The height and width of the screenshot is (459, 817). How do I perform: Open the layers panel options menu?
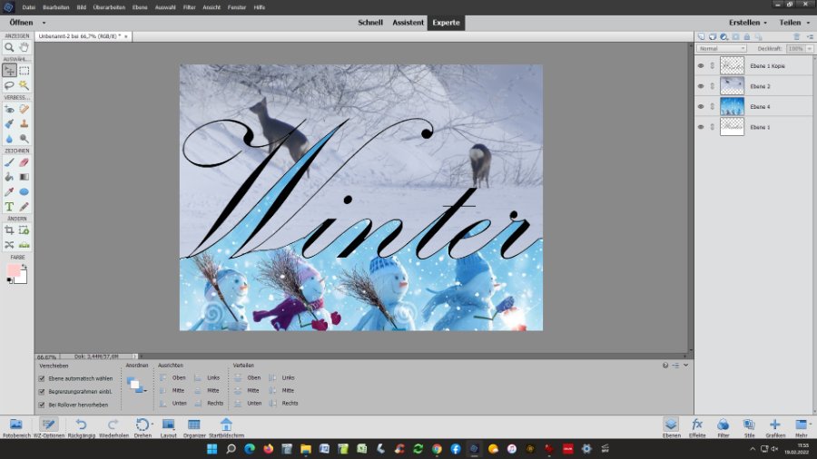(811, 37)
